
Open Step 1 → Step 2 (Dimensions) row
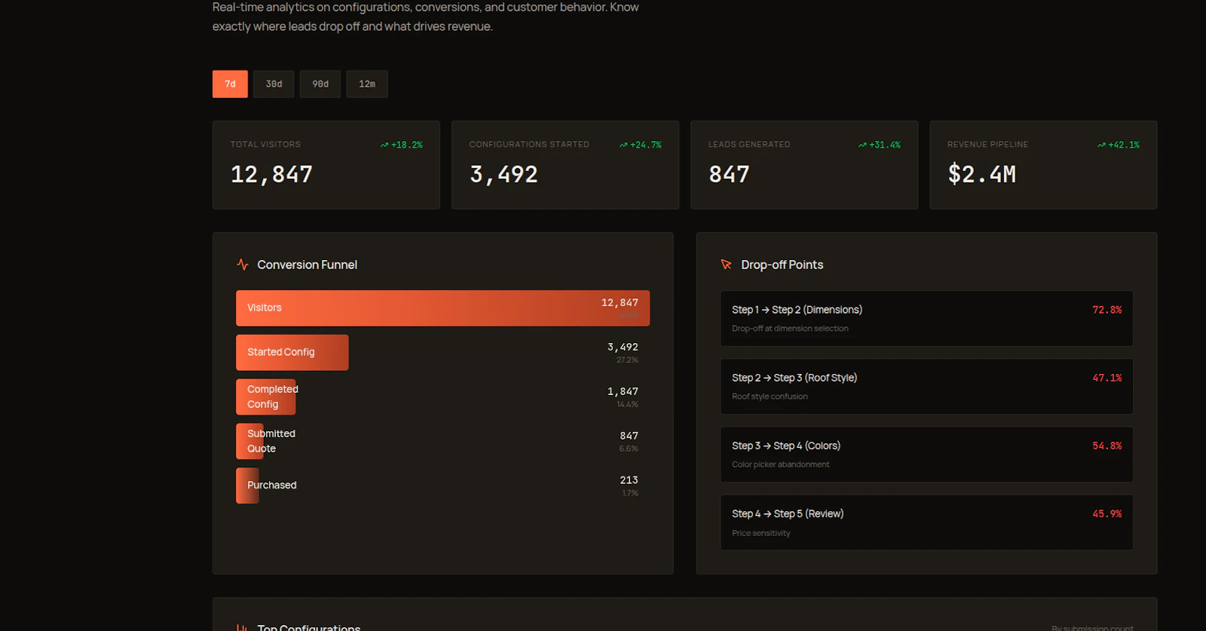(x=926, y=318)
